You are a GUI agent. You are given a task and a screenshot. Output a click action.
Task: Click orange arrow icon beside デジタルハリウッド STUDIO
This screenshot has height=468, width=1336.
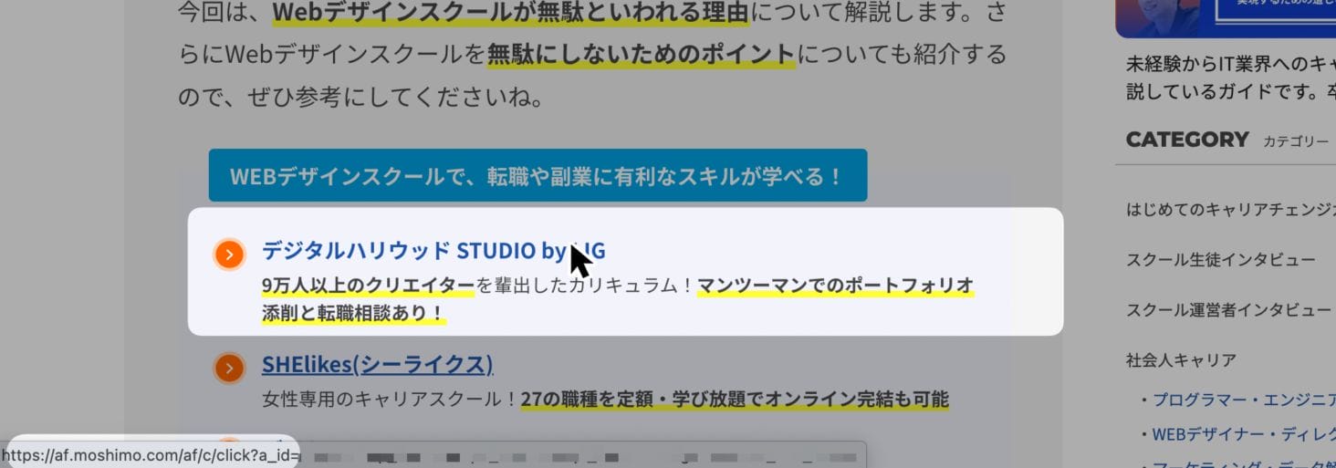click(x=229, y=255)
